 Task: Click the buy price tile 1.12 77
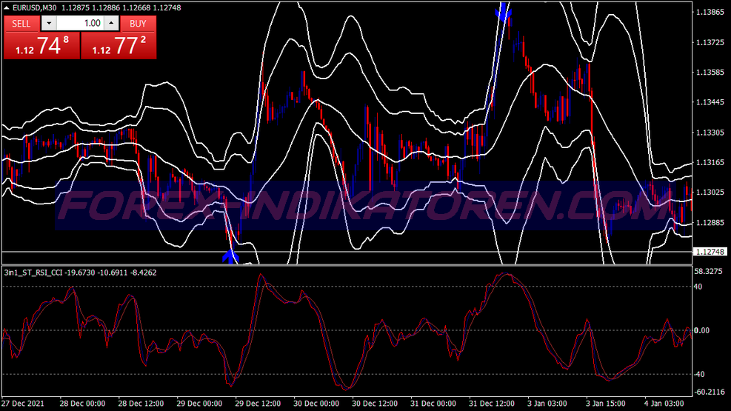tap(119, 46)
